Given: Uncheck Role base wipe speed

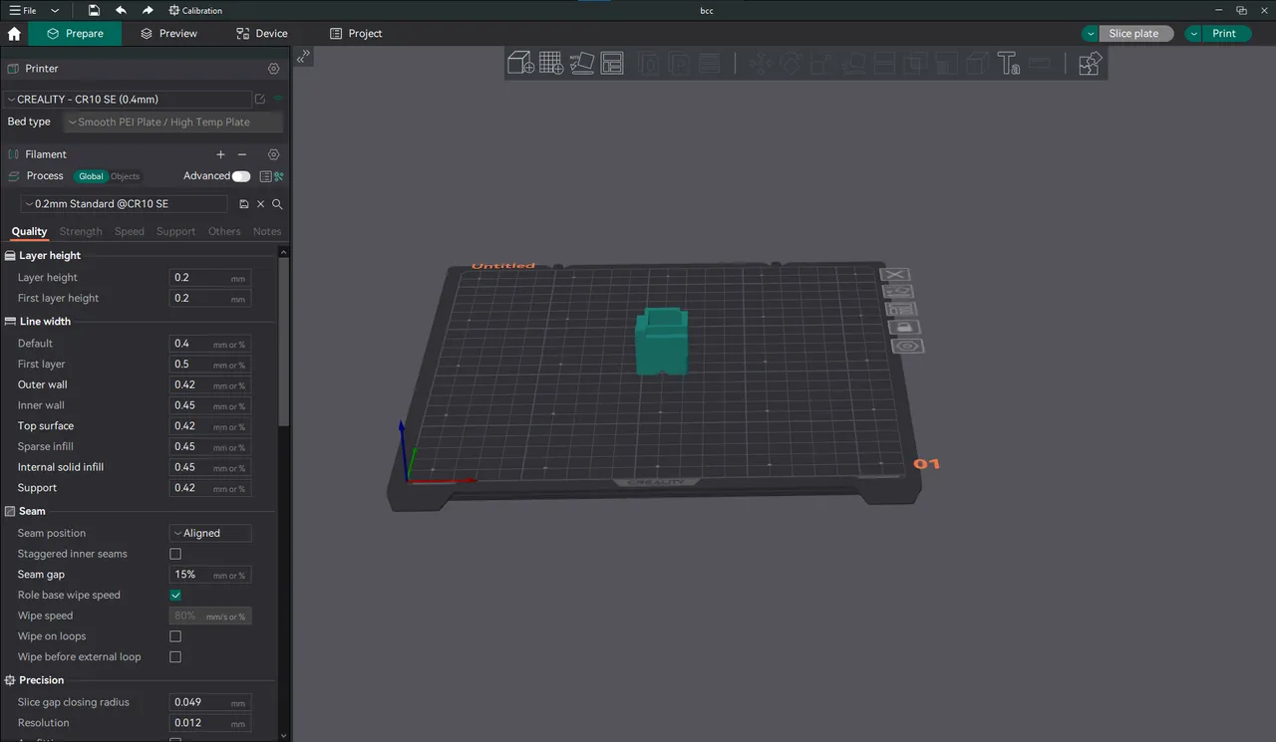Looking at the screenshot, I should (x=175, y=595).
